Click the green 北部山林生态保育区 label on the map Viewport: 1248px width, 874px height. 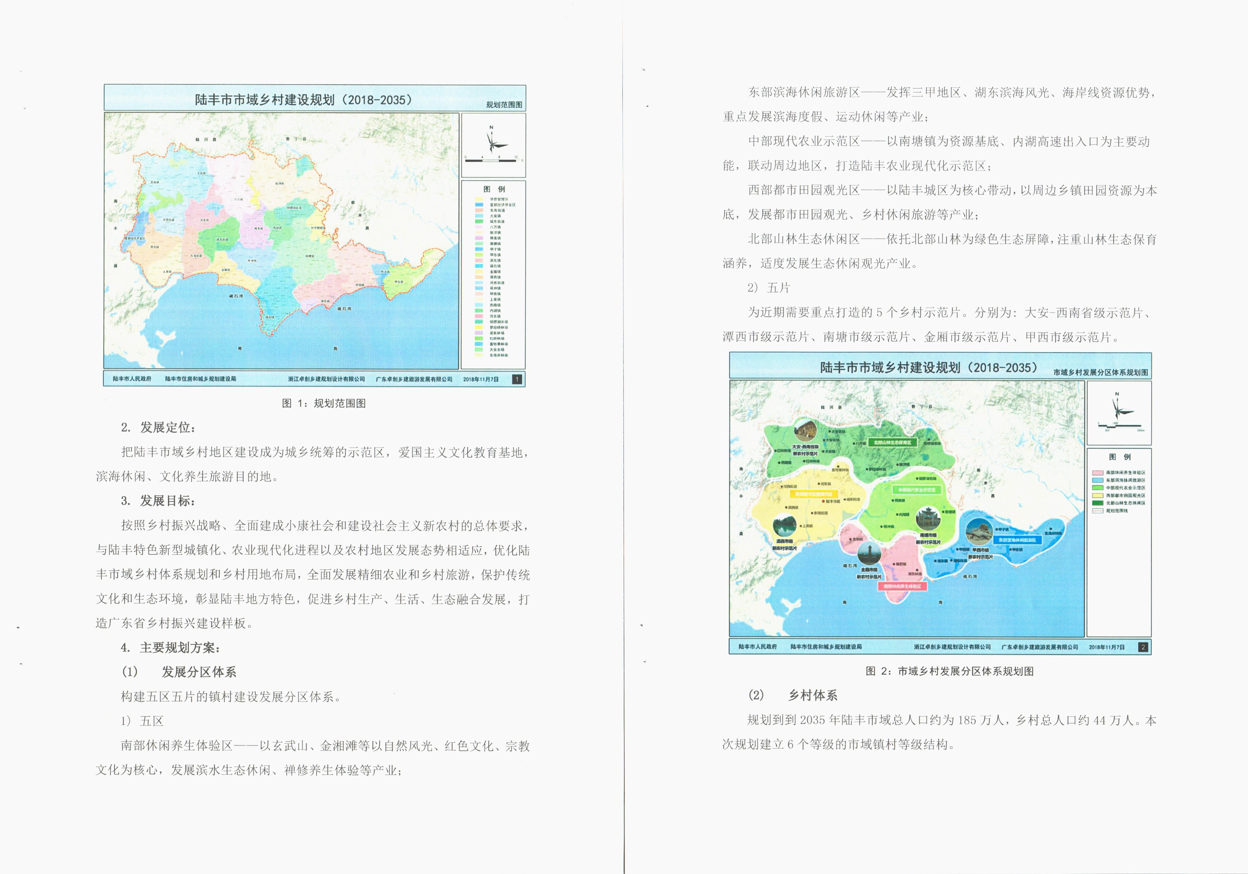click(x=893, y=443)
